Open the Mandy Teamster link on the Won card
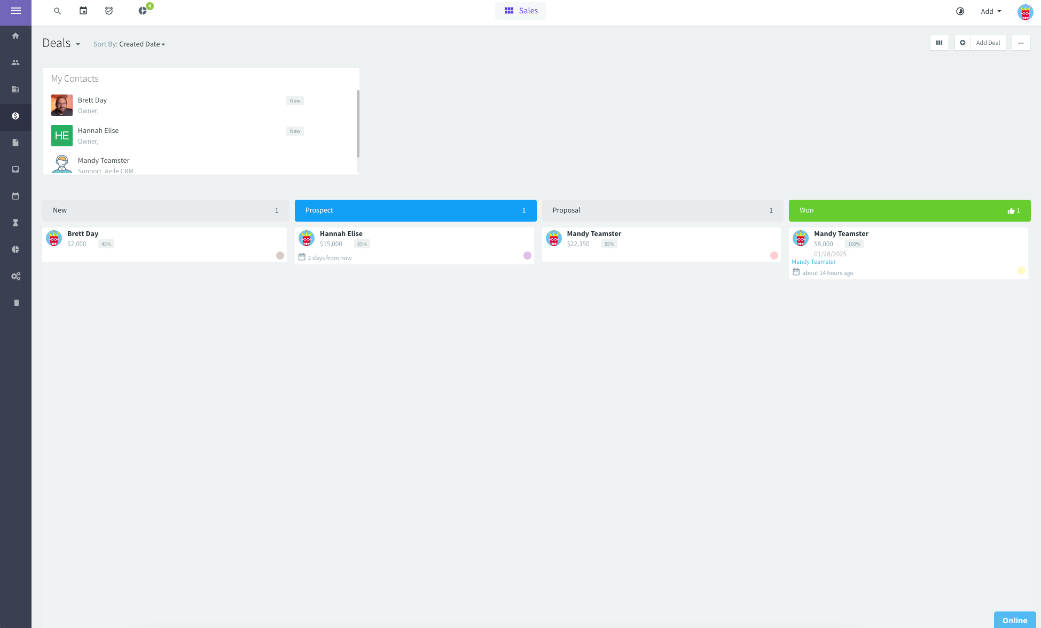1041x628 pixels. (x=813, y=262)
